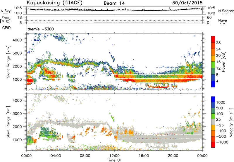Click the "18" tick on the frequency axis
Viewport: 234px width, 162px height.
[20, 18]
